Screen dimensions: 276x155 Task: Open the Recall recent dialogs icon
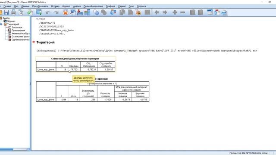(38, 12)
